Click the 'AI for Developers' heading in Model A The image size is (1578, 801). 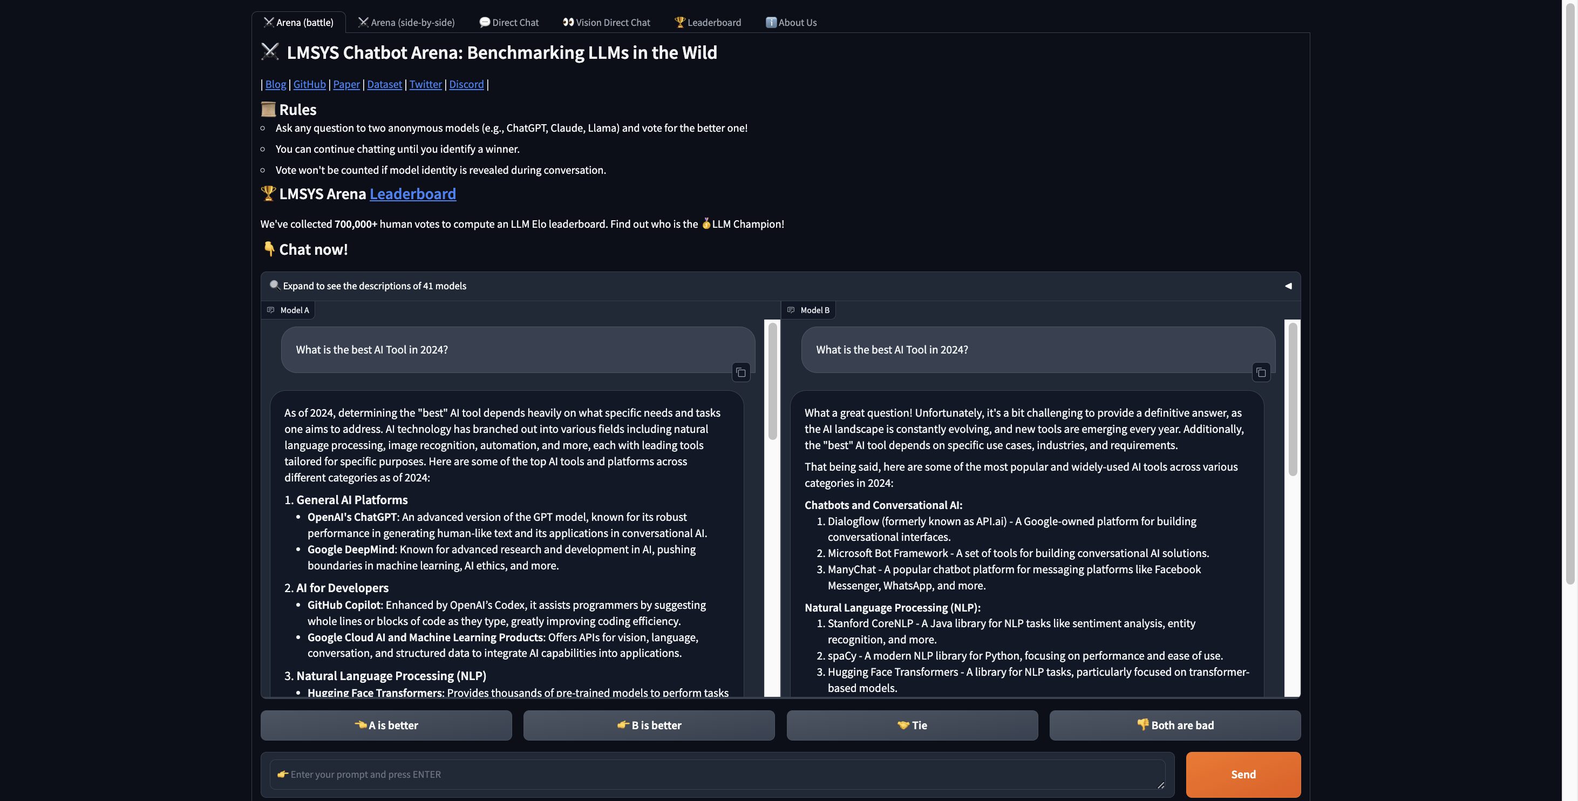[x=343, y=588]
